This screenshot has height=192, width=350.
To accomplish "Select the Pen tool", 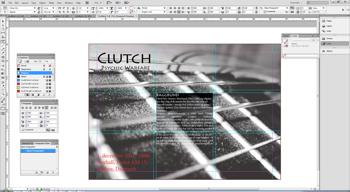I will click(x=3, y=50).
